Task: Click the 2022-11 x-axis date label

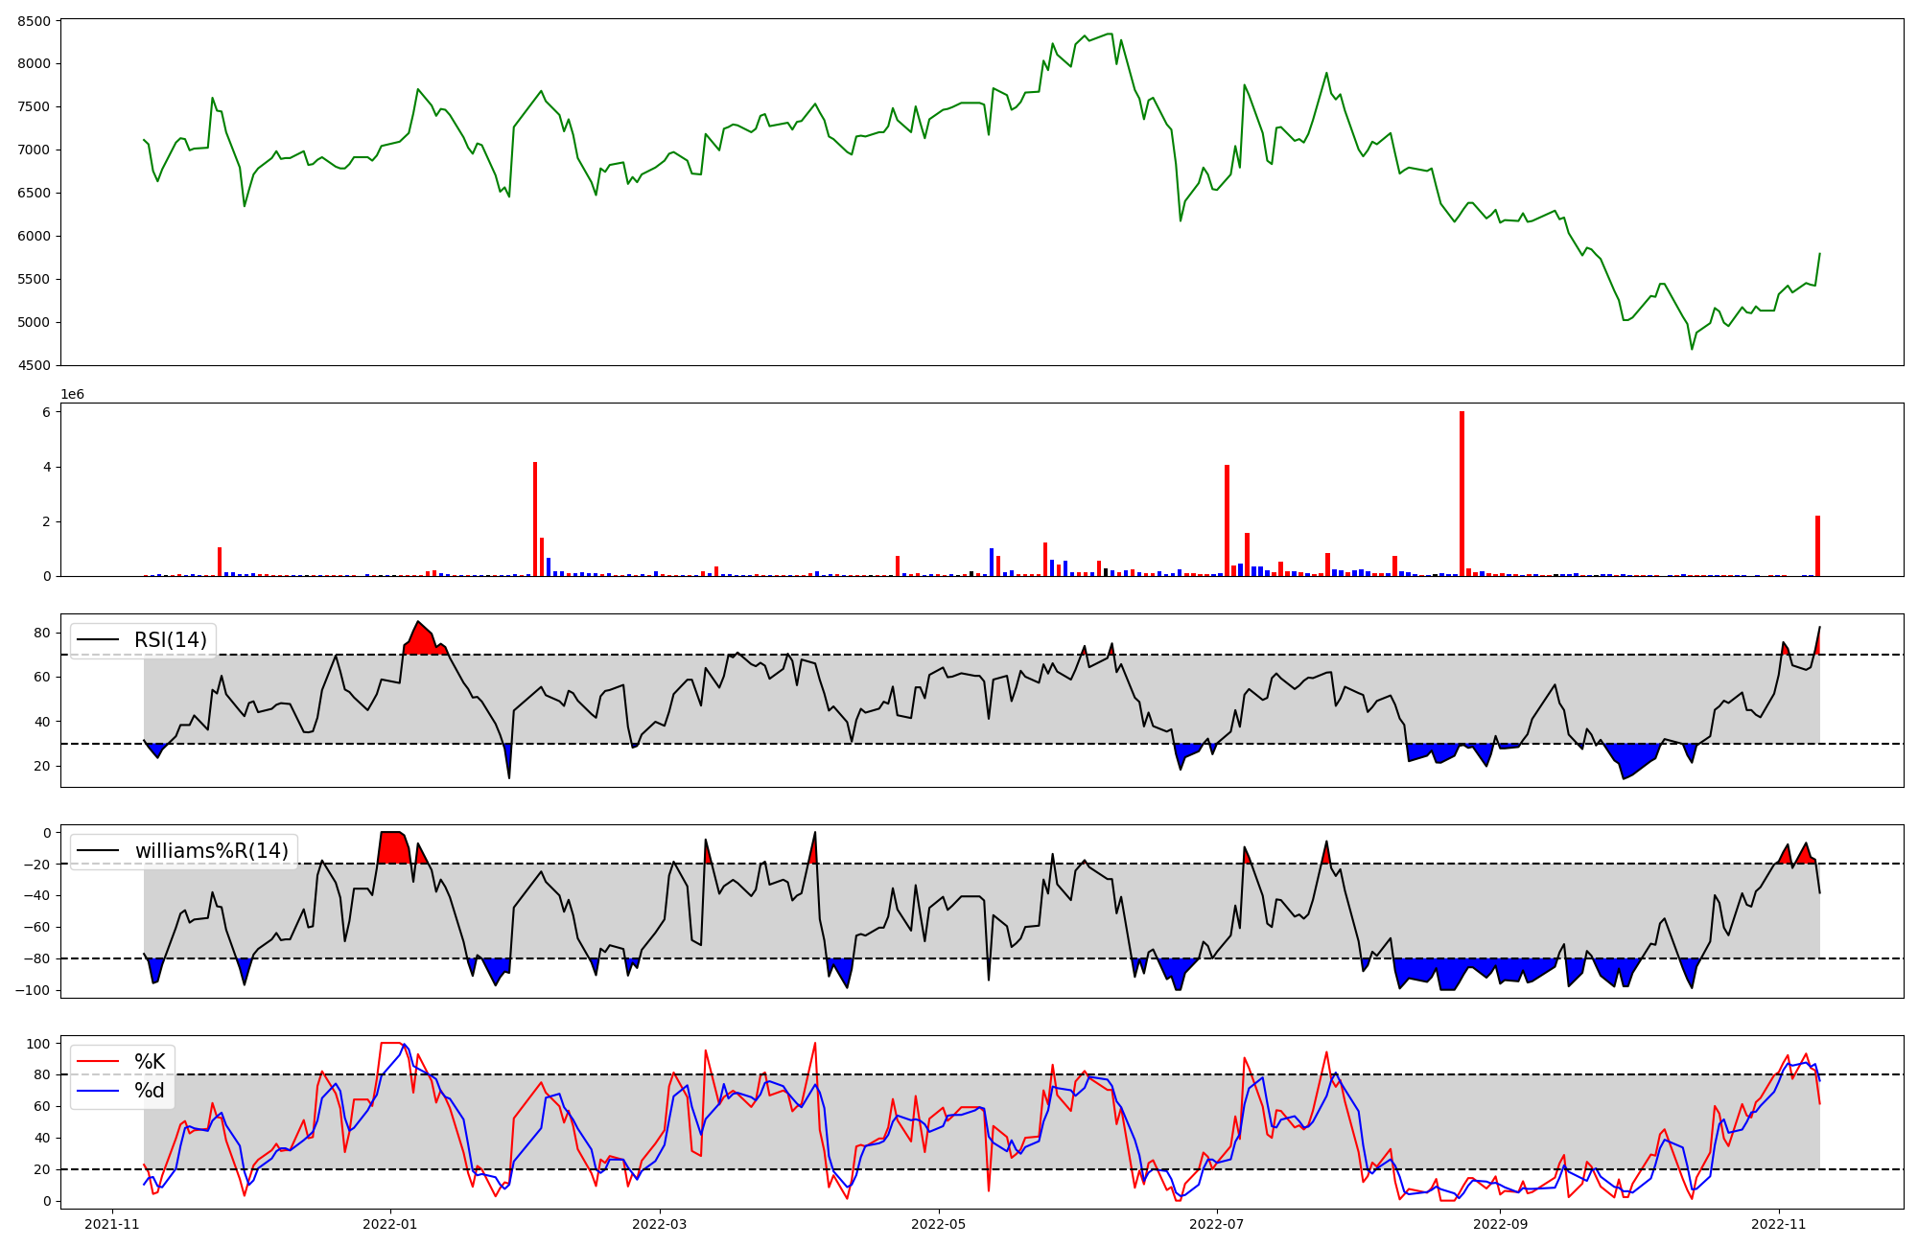Action: pos(1779,1224)
